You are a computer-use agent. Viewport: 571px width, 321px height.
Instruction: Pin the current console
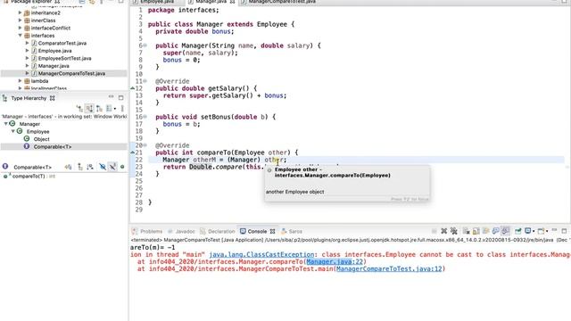click(517, 231)
